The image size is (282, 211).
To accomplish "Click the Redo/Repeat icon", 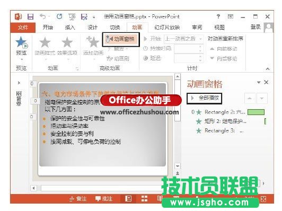I will 59,16.
